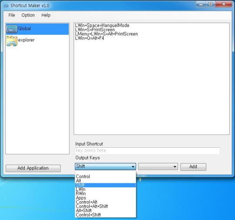Maximize the Shortcut Maker window
This screenshot has height=220, width=235.
211,4
